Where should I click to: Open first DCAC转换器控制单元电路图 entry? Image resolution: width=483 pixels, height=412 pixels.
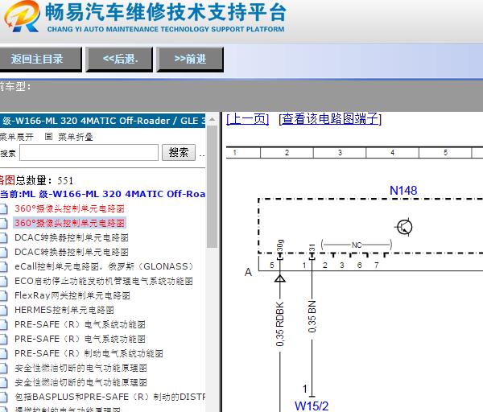coord(72,237)
